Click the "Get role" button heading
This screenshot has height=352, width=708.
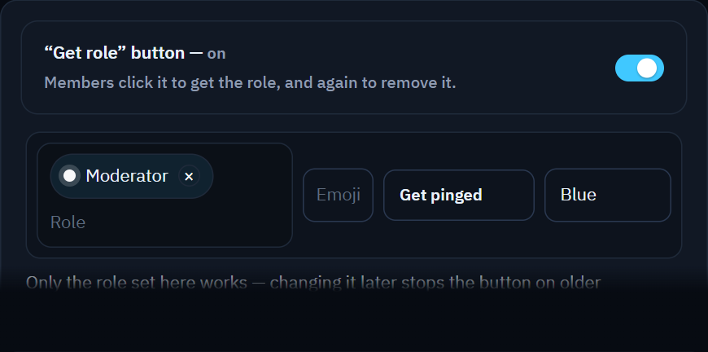pyautogui.click(x=115, y=53)
